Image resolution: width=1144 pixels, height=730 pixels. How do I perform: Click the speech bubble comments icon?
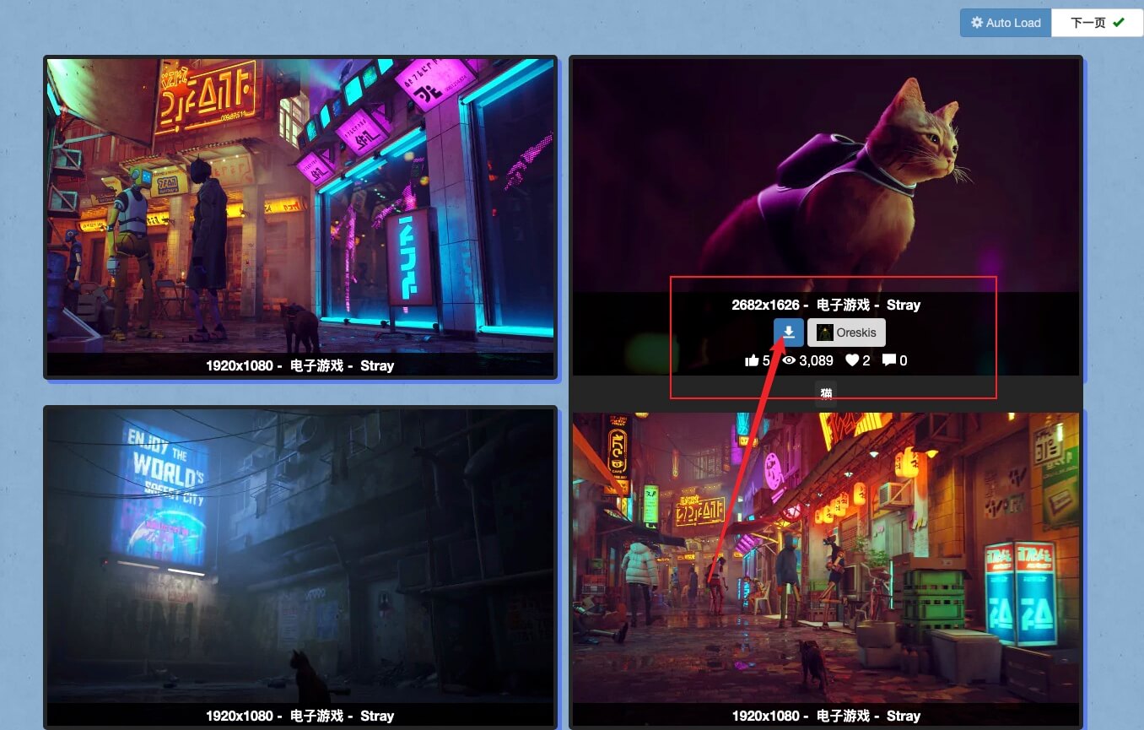pyautogui.click(x=889, y=360)
